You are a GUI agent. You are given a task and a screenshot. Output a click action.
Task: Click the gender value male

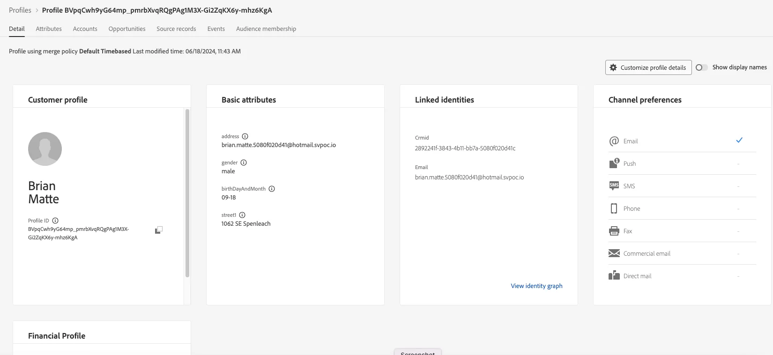228,171
